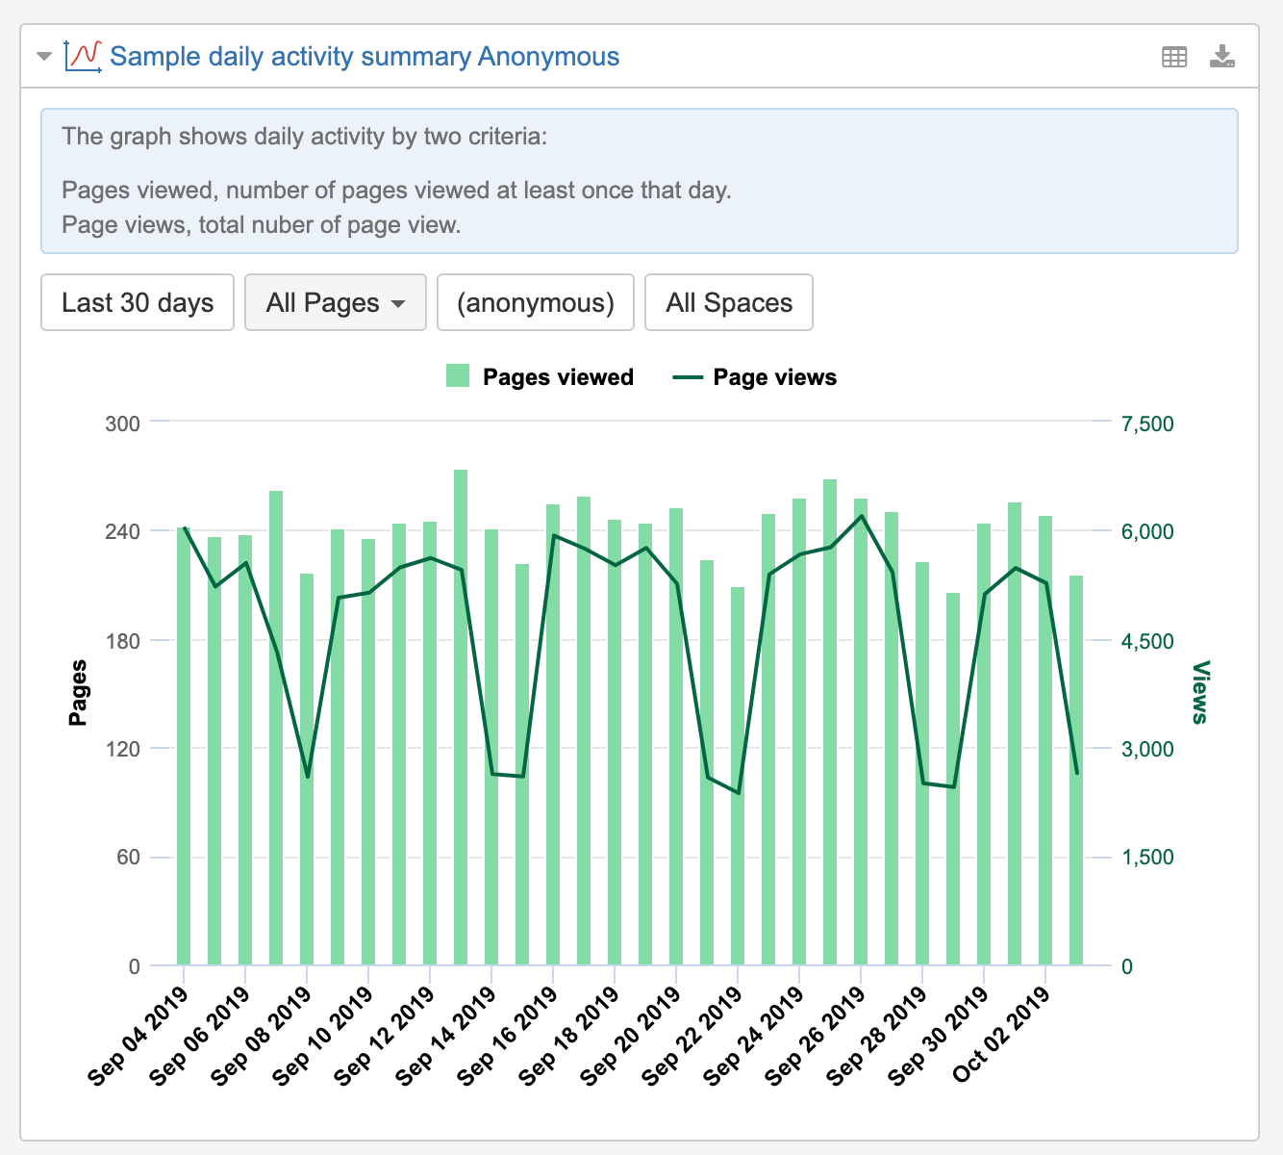
Task: Click the Sep 07 bar
Action: click(x=276, y=728)
